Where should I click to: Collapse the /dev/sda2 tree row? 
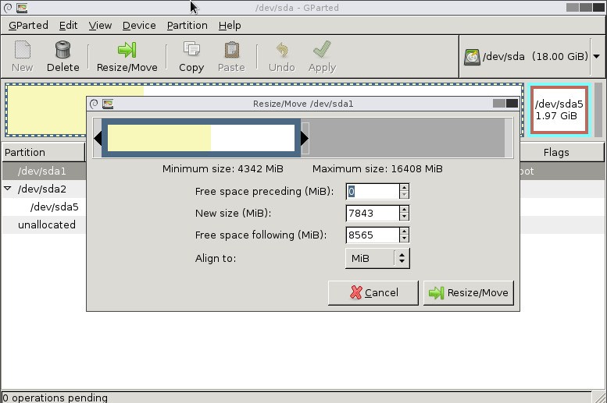[x=7, y=189]
